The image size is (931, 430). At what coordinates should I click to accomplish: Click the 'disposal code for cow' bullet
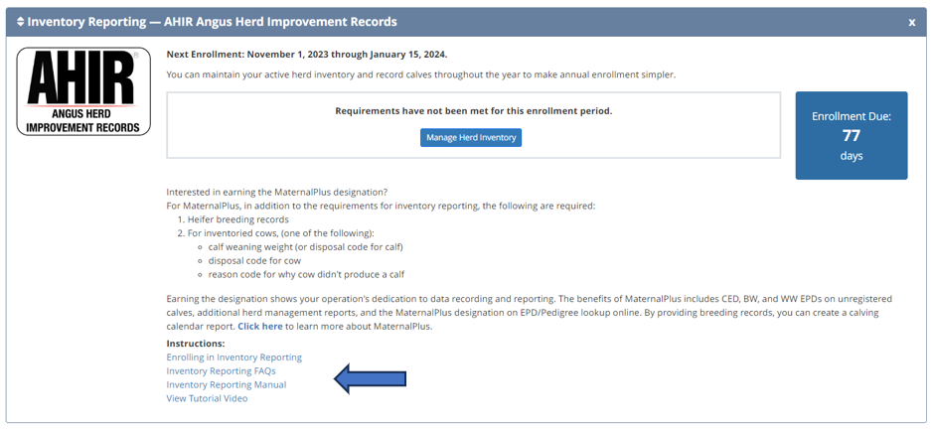pyautogui.click(x=254, y=260)
